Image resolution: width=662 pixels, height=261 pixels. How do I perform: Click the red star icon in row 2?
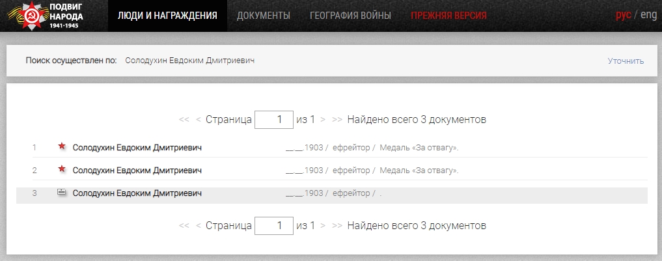[x=62, y=169]
